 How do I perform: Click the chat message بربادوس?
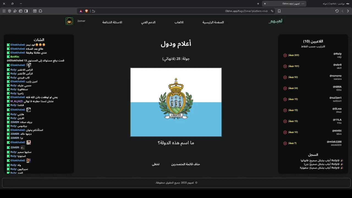(22, 126)
